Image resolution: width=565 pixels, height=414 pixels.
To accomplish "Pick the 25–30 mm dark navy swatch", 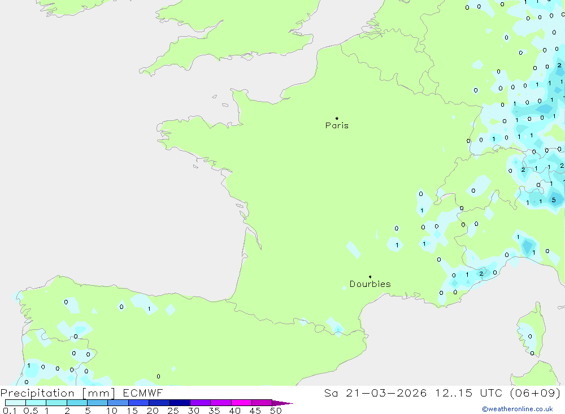I will pyautogui.click(x=180, y=403).
